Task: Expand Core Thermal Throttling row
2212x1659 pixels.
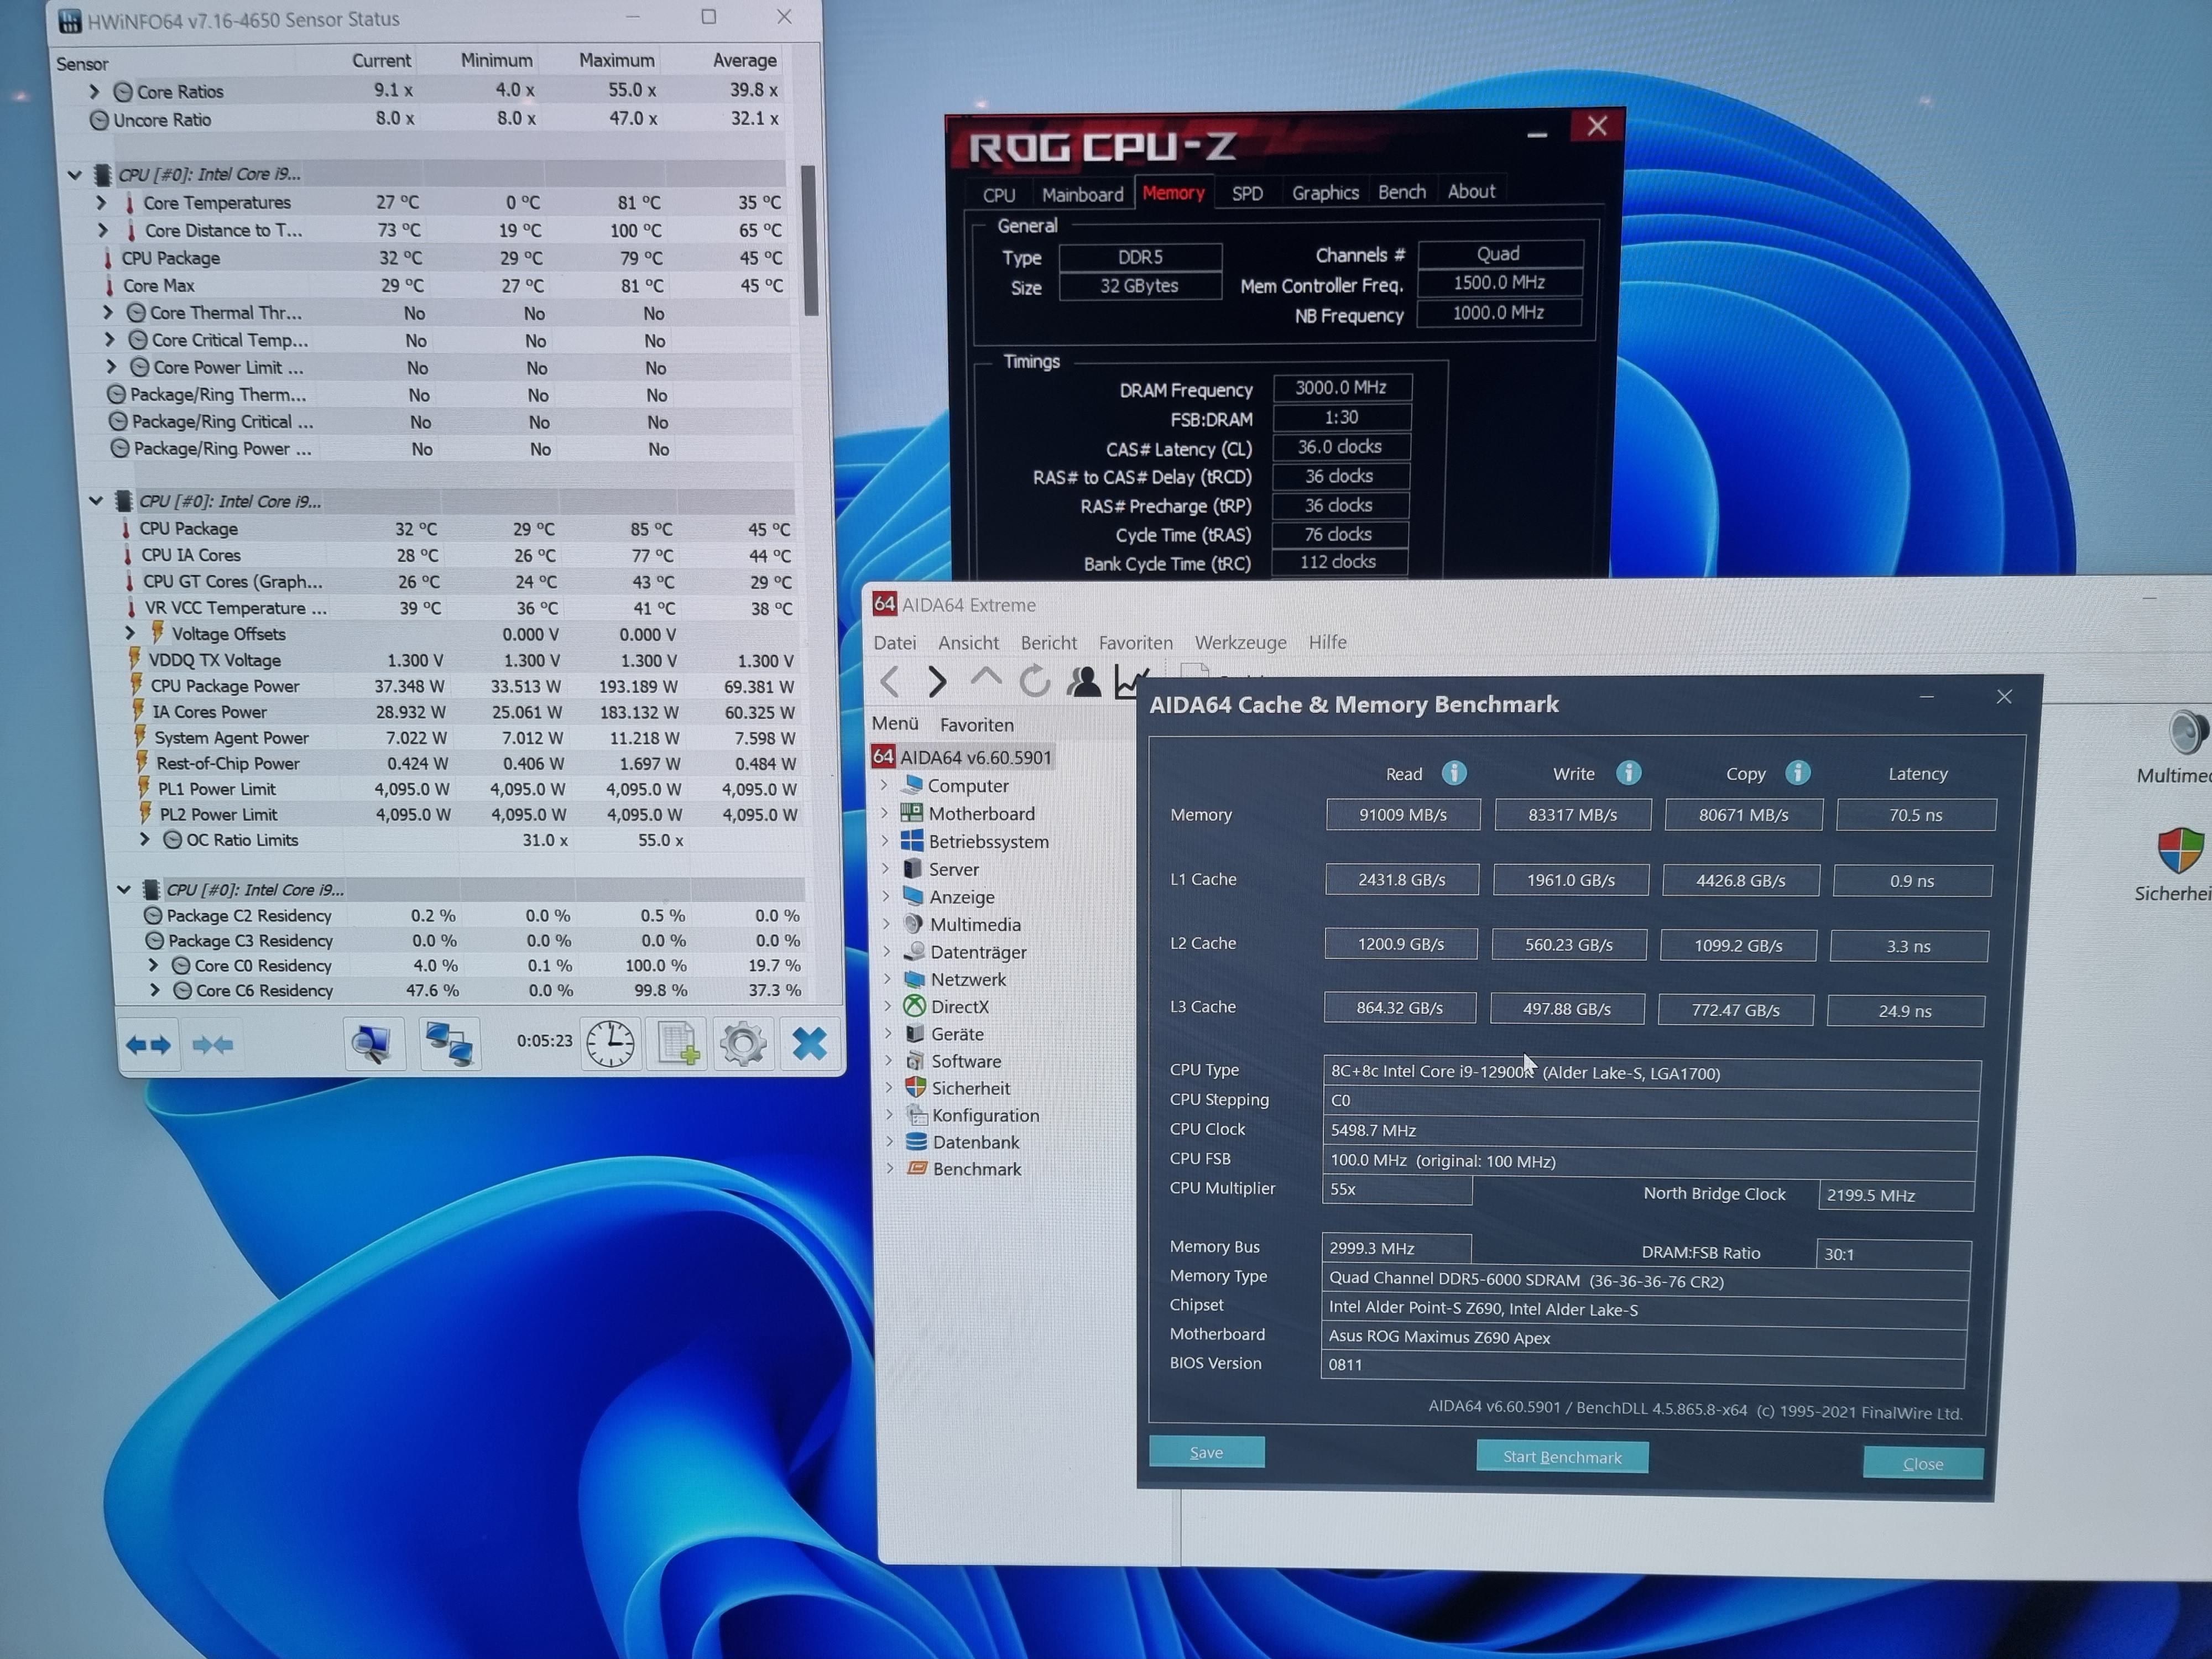Action: [108, 313]
